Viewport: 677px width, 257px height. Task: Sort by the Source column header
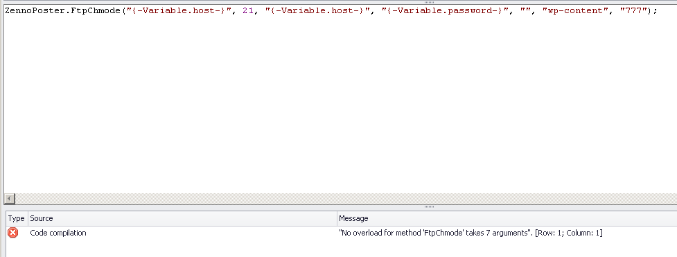[x=182, y=219]
